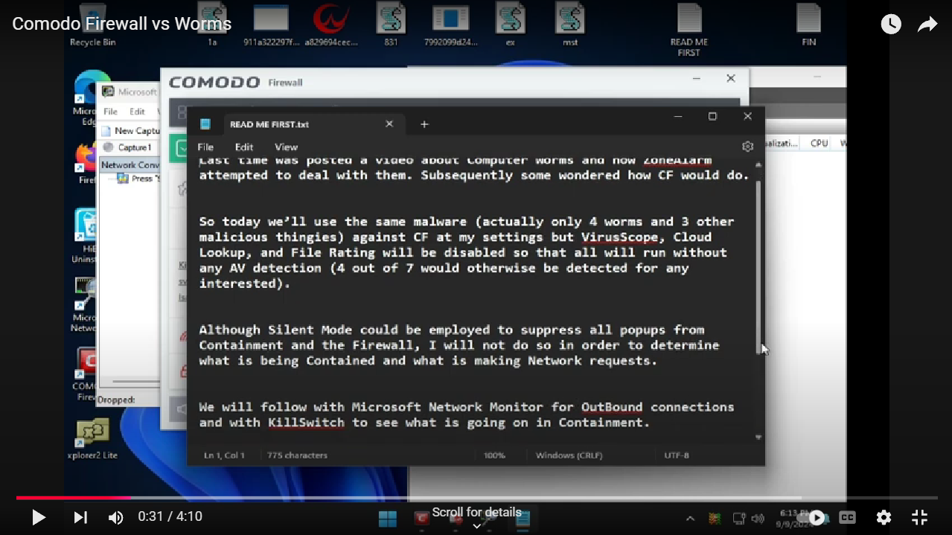
Task: Click the Comodo taskbar icon
Action: (421, 518)
